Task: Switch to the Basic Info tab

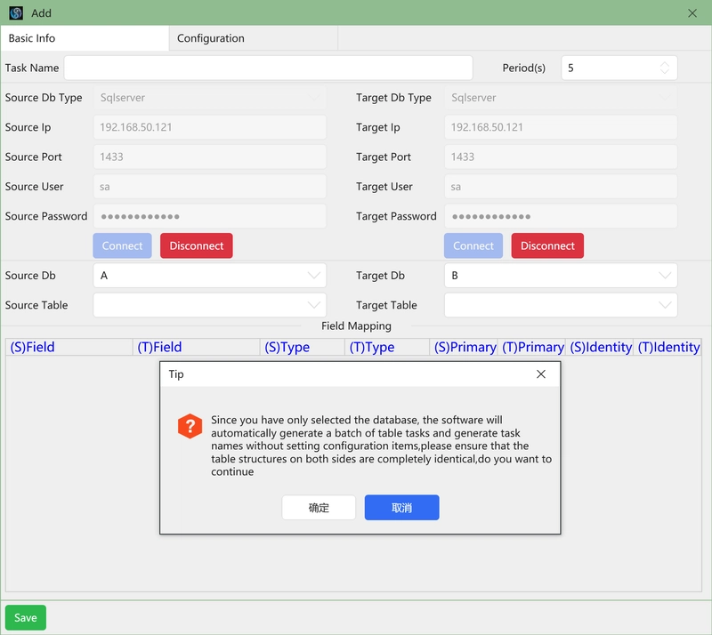Action: tap(85, 38)
